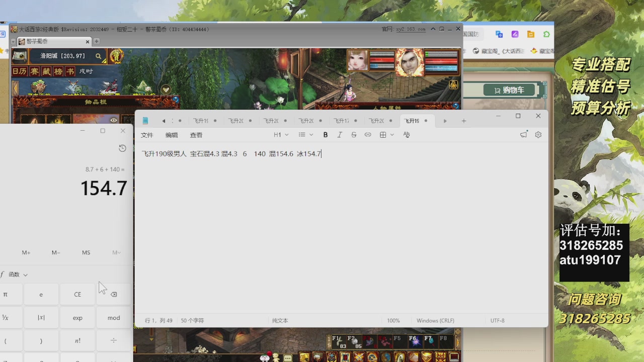
Task: Toggle the eye visibility icon in inventory panel
Action: (x=114, y=120)
